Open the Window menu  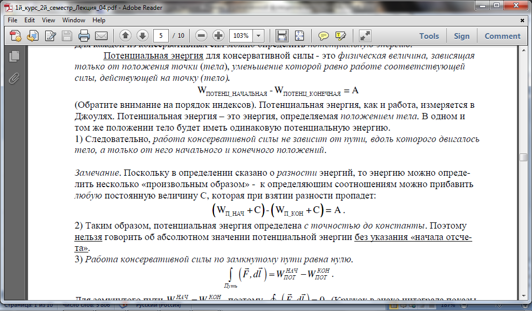[74, 20]
